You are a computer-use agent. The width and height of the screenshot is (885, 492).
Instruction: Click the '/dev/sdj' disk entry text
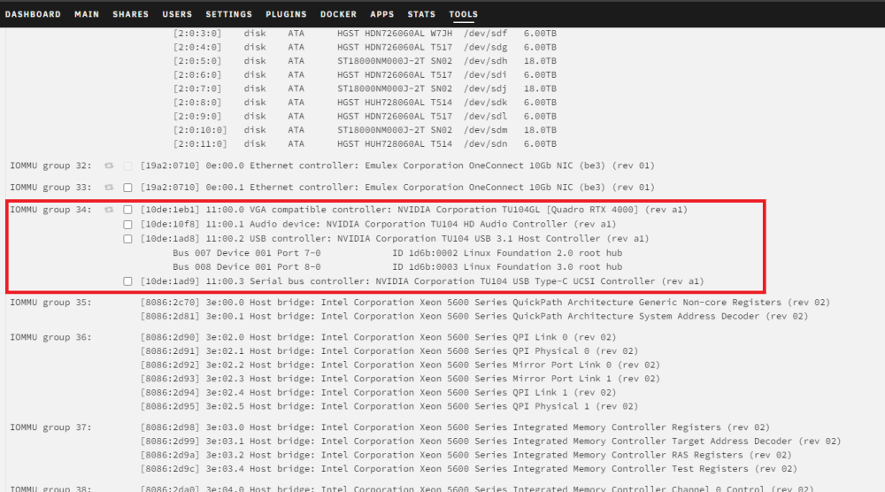tap(485, 88)
